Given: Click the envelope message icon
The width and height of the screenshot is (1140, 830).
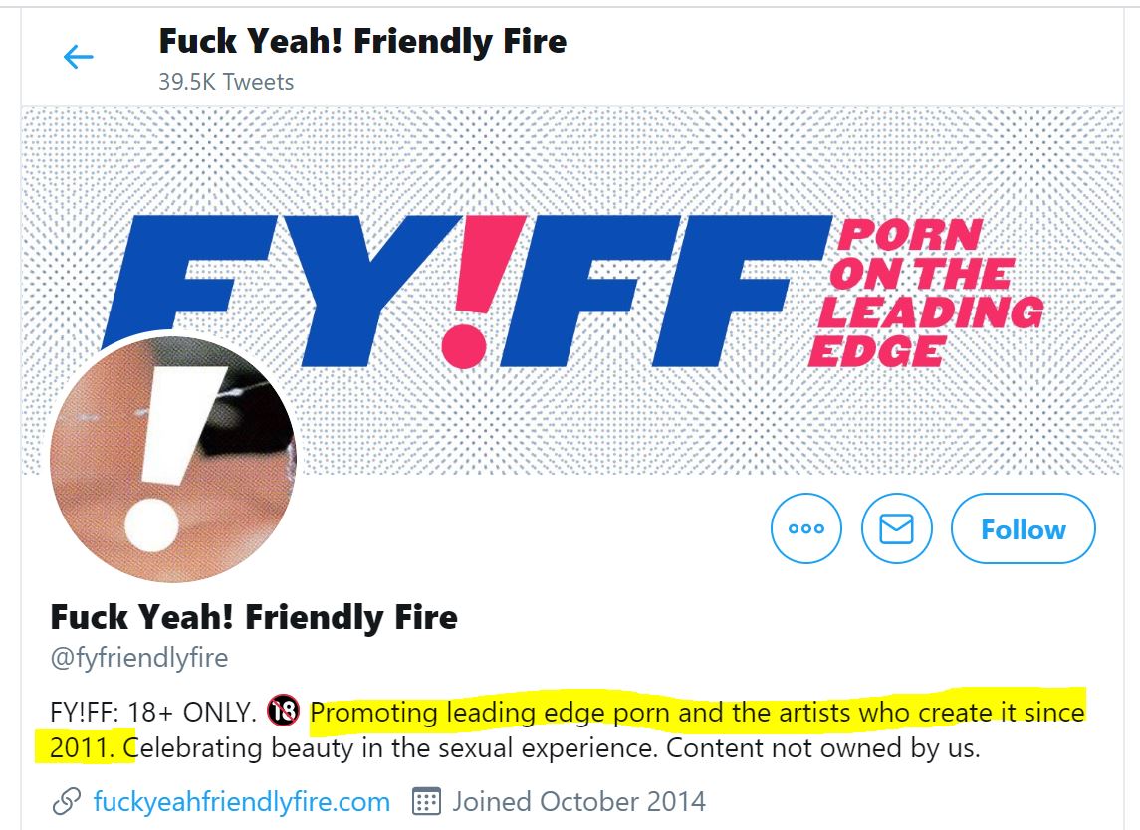Looking at the screenshot, I should coord(896,528).
